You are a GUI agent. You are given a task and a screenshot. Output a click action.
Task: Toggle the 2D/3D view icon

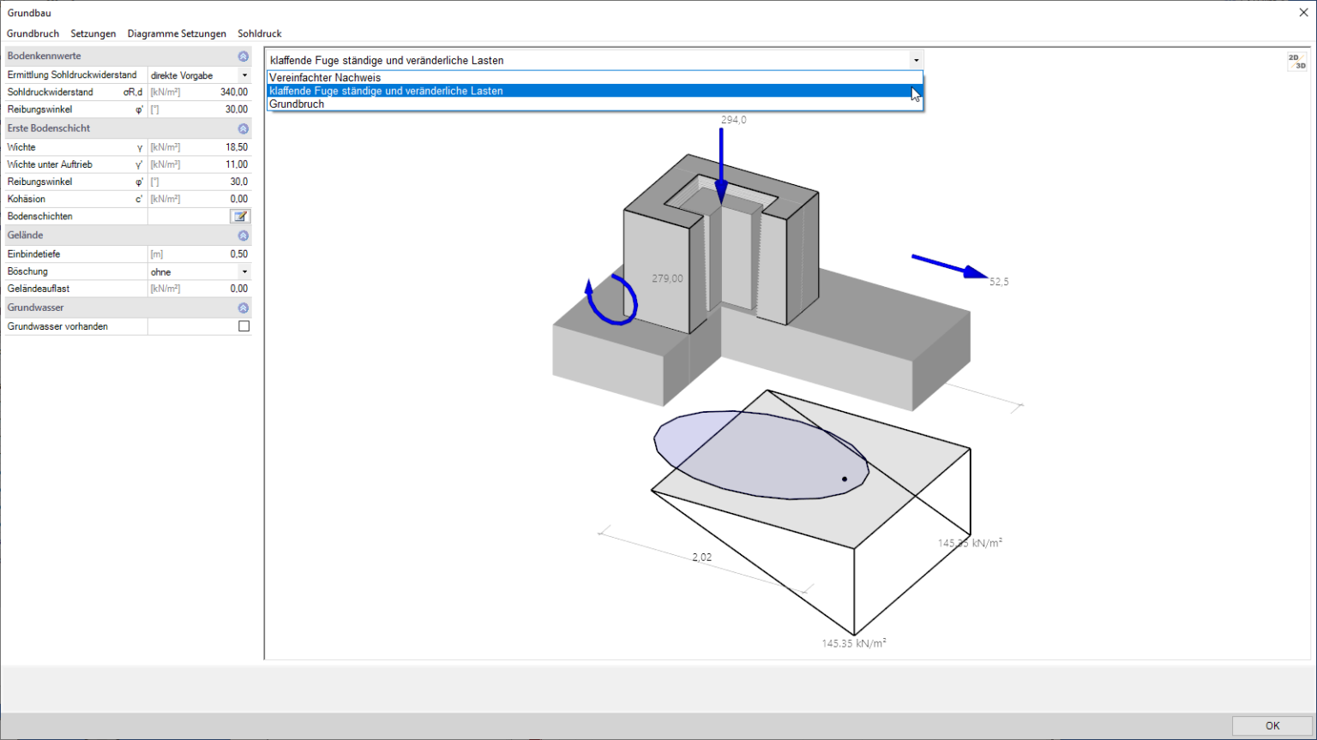[1296, 62]
